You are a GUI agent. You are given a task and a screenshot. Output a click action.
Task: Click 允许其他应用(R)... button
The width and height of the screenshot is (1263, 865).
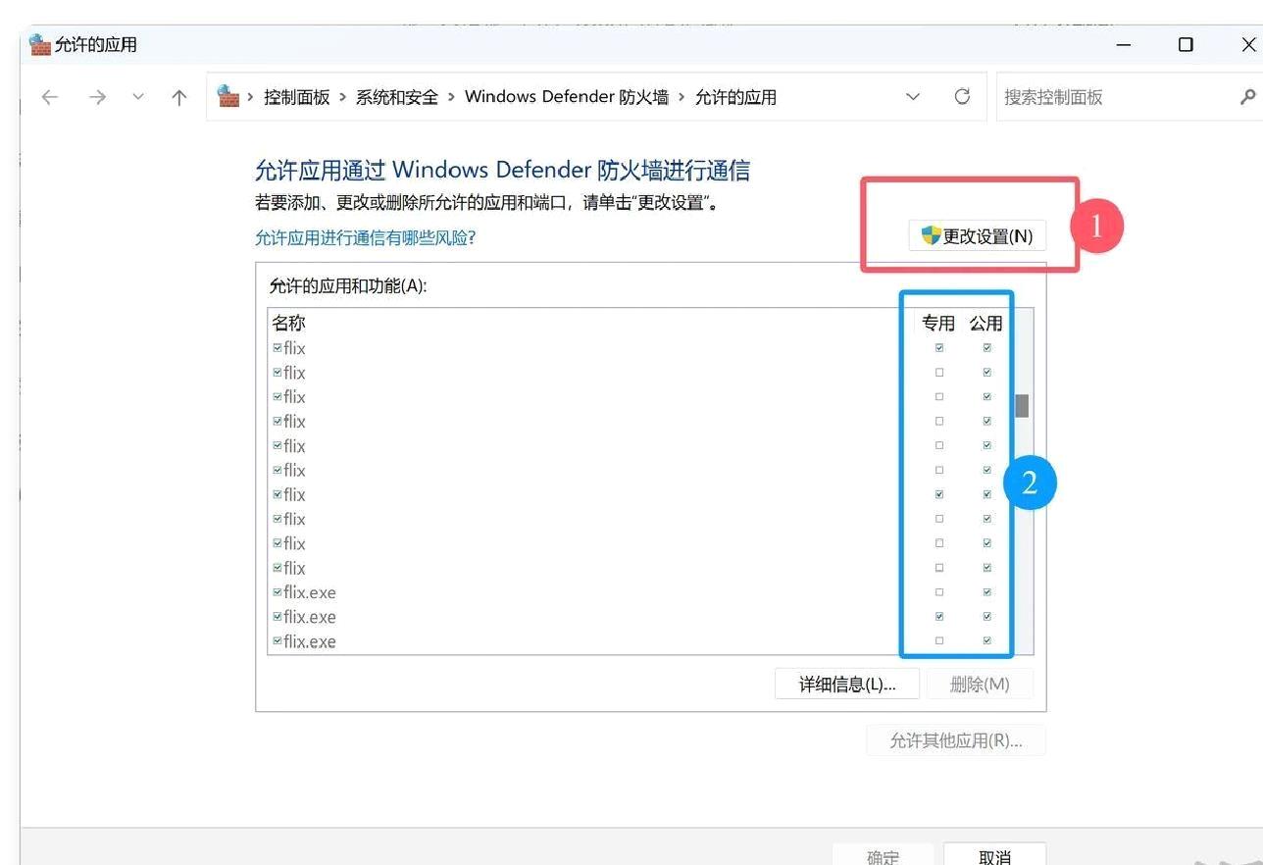tap(956, 740)
